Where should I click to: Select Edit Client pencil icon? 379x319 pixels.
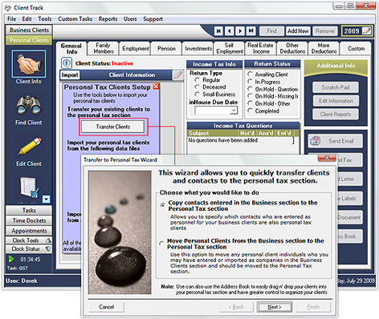[x=30, y=146]
